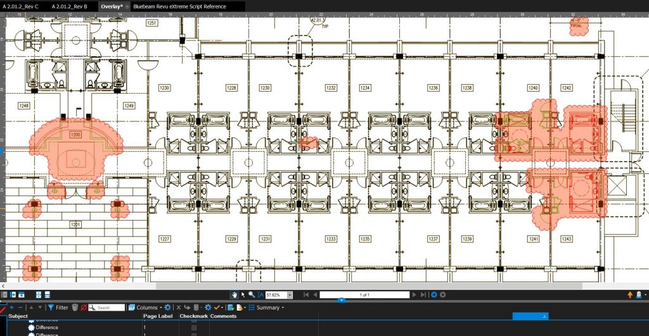Screen dimensions: 649x336
Task: Delete markup with the X icon
Action: (178, 308)
